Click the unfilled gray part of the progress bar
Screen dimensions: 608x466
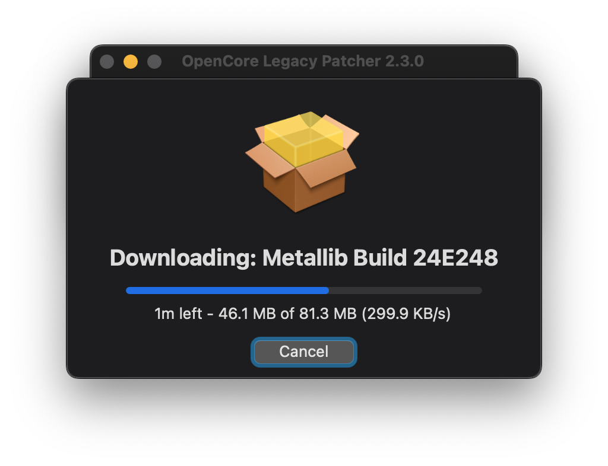pyautogui.click(x=405, y=291)
